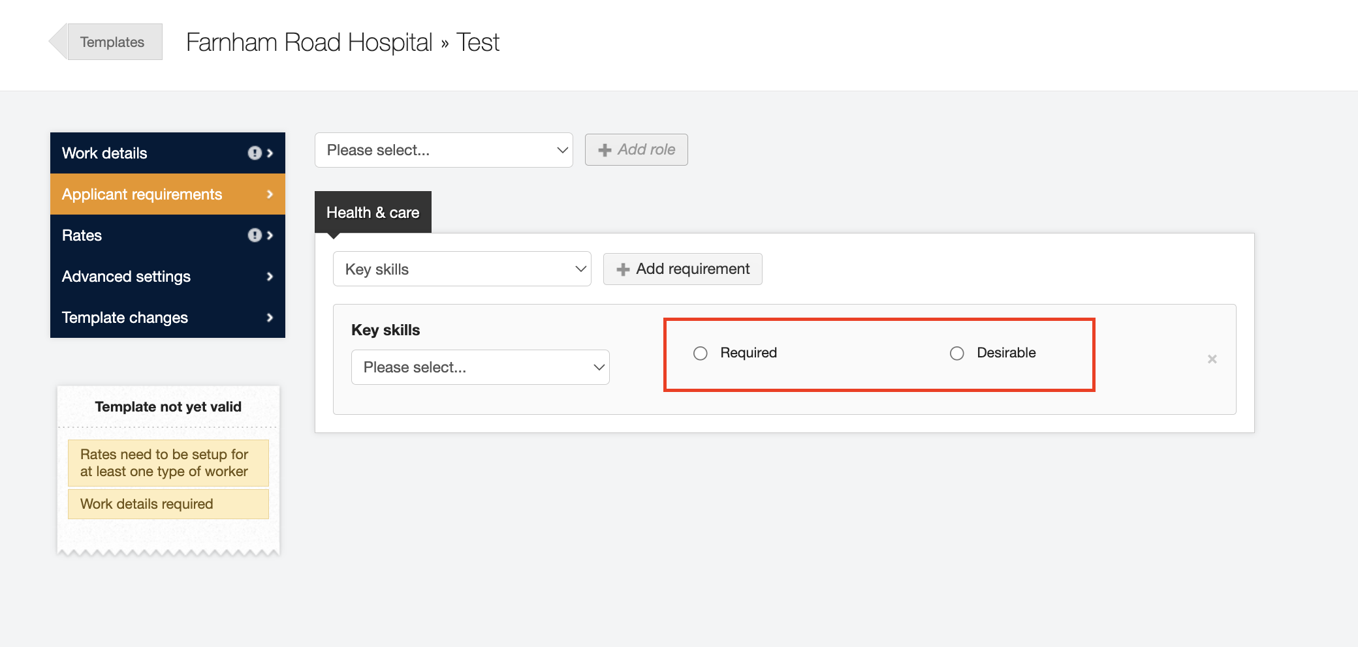Remove the Key skills requirement with X
This screenshot has width=1358, height=647.
(x=1212, y=359)
